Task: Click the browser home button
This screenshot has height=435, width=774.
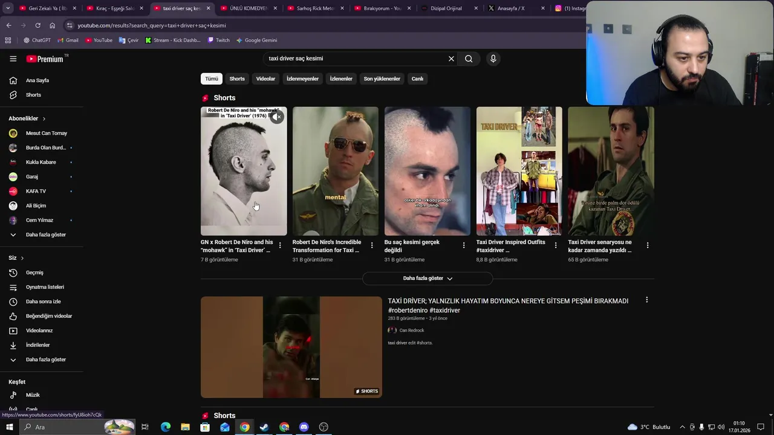Action: (52, 25)
